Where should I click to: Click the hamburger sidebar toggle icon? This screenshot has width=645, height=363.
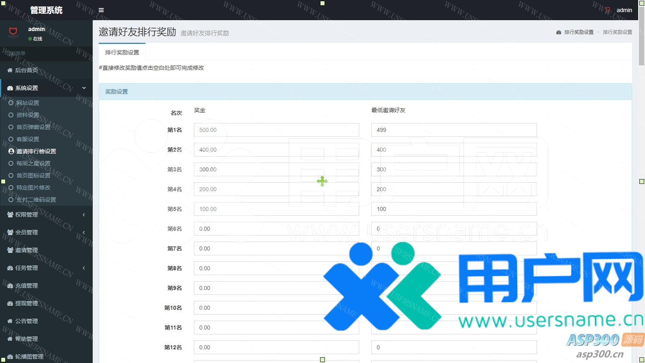101,10
